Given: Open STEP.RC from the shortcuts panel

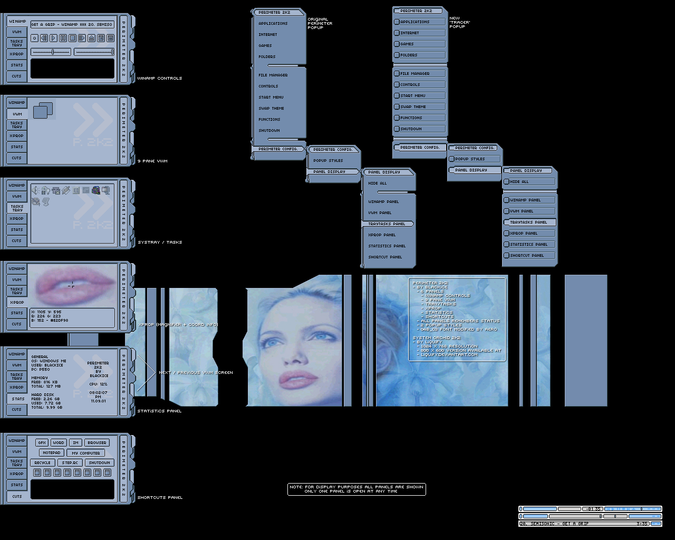Looking at the screenshot, I should (x=70, y=463).
